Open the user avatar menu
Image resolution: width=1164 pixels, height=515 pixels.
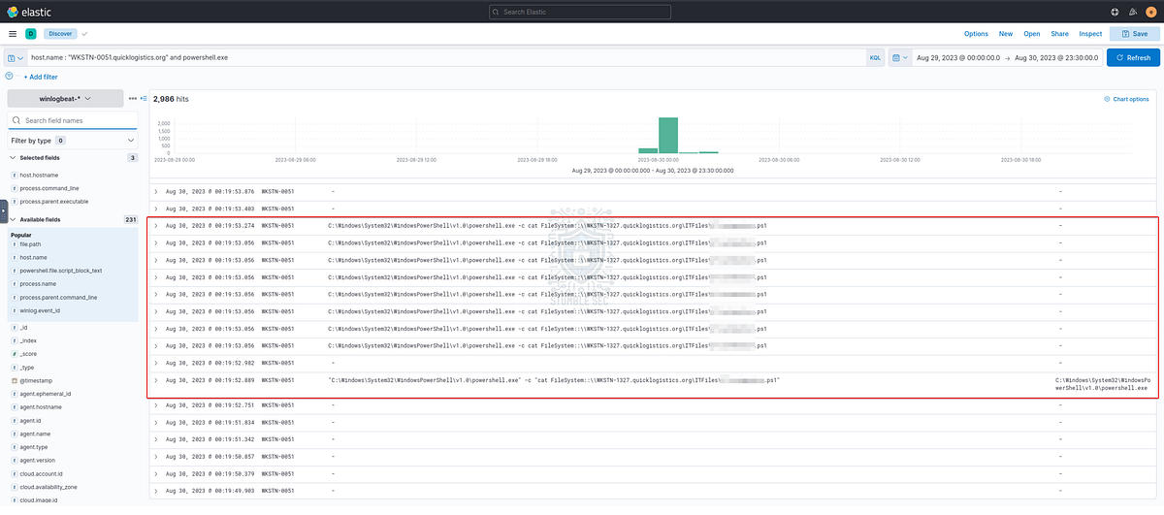click(1150, 12)
